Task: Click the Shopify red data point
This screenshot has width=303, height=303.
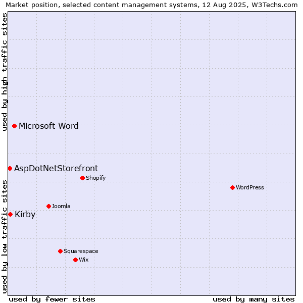Action: pos(82,178)
